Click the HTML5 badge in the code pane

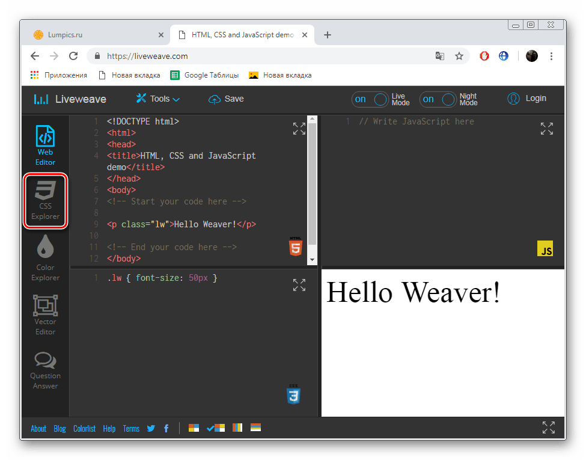click(x=295, y=247)
